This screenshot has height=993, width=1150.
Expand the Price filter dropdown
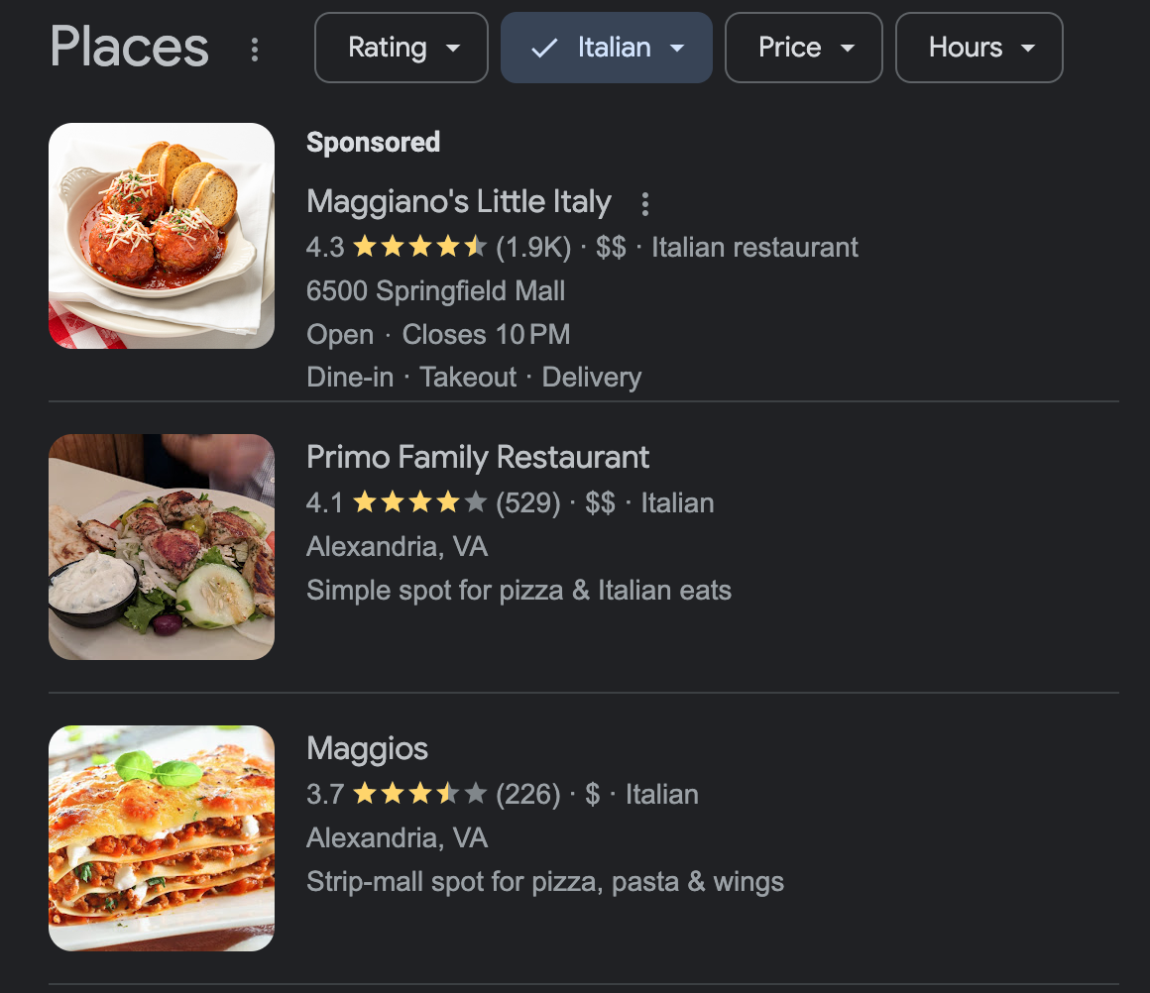coord(803,47)
